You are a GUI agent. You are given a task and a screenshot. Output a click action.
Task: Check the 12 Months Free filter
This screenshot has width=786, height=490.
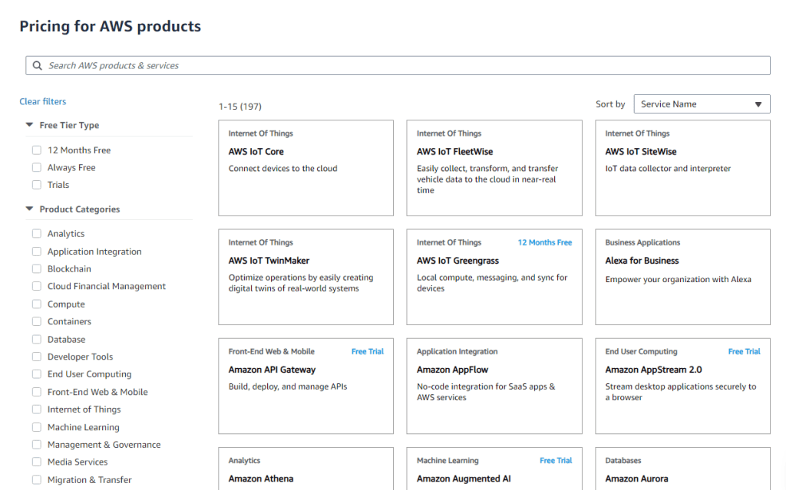coord(37,150)
